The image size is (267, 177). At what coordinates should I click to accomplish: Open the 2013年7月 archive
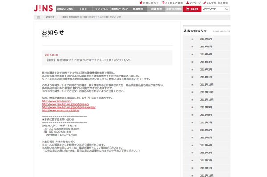[206, 122]
